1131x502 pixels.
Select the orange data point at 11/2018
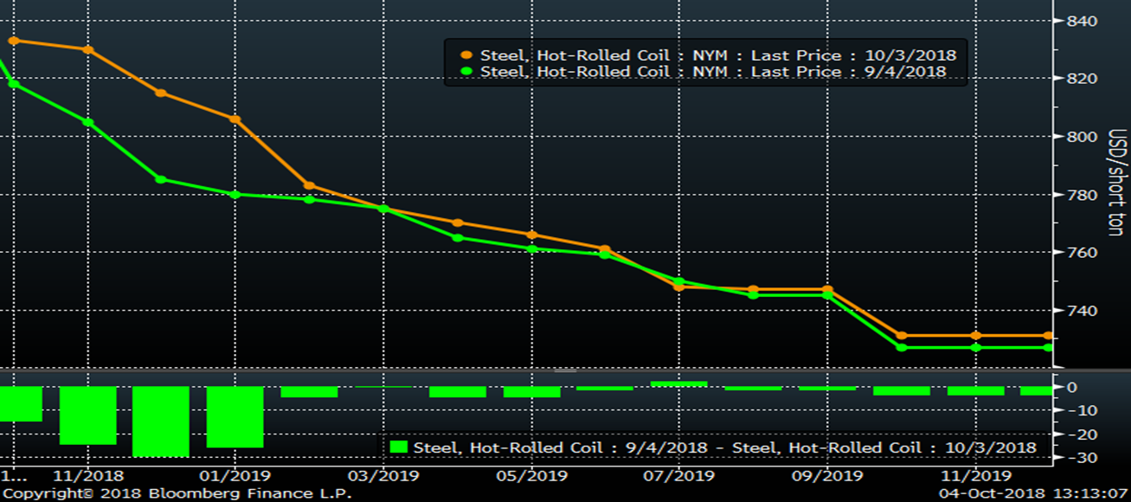87,49
